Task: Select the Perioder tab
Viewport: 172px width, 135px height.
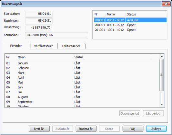Action: coord(16,46)
